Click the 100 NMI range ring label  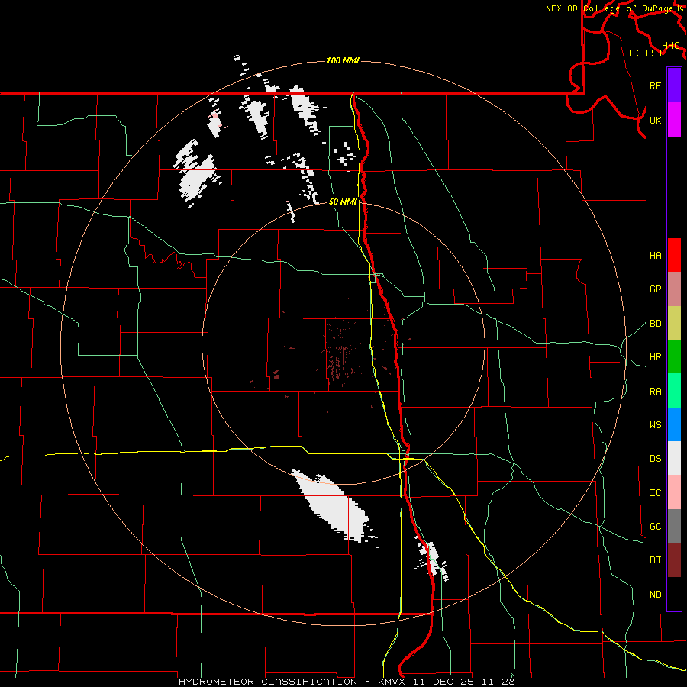tap(343, 60)
